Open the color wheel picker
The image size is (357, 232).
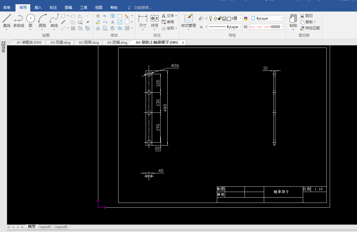click(x=246, y=18)
